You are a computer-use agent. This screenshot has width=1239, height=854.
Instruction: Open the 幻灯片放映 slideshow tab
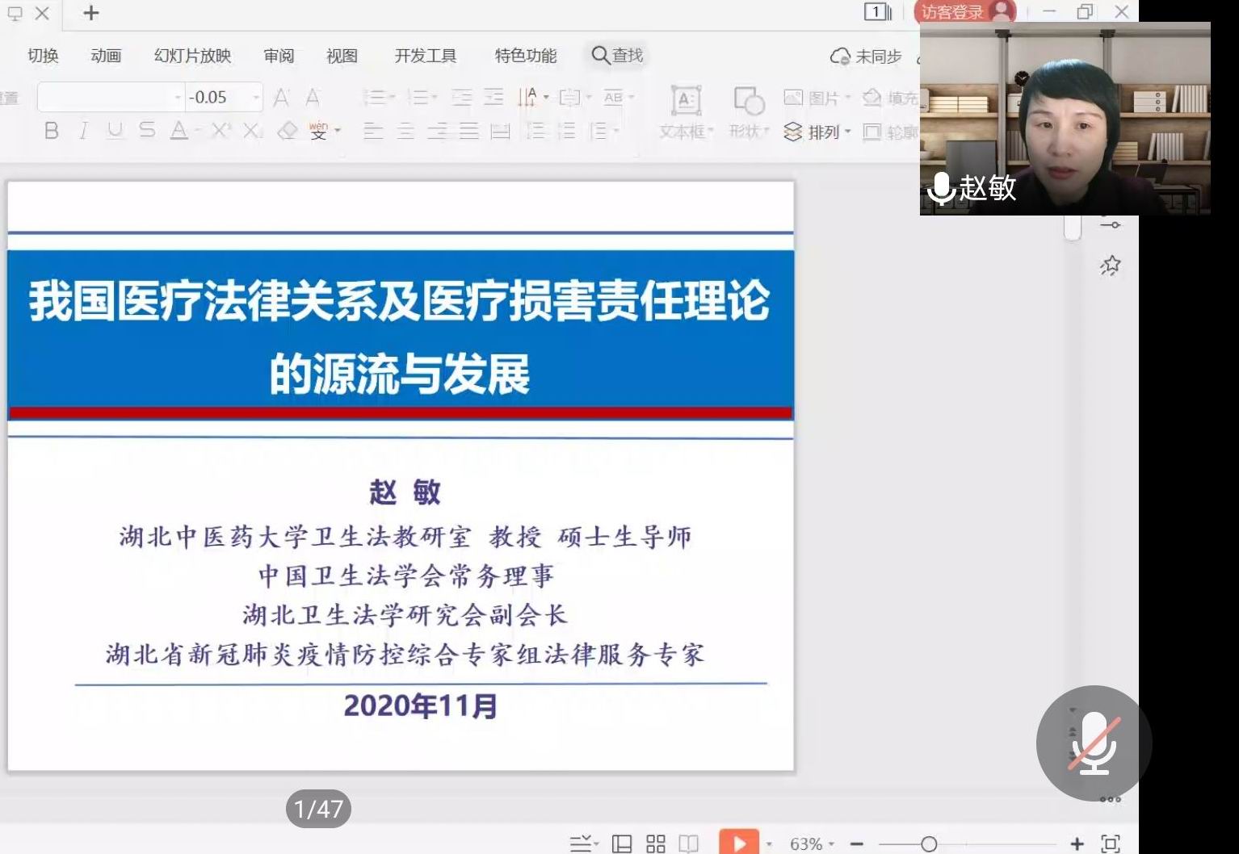192,56
